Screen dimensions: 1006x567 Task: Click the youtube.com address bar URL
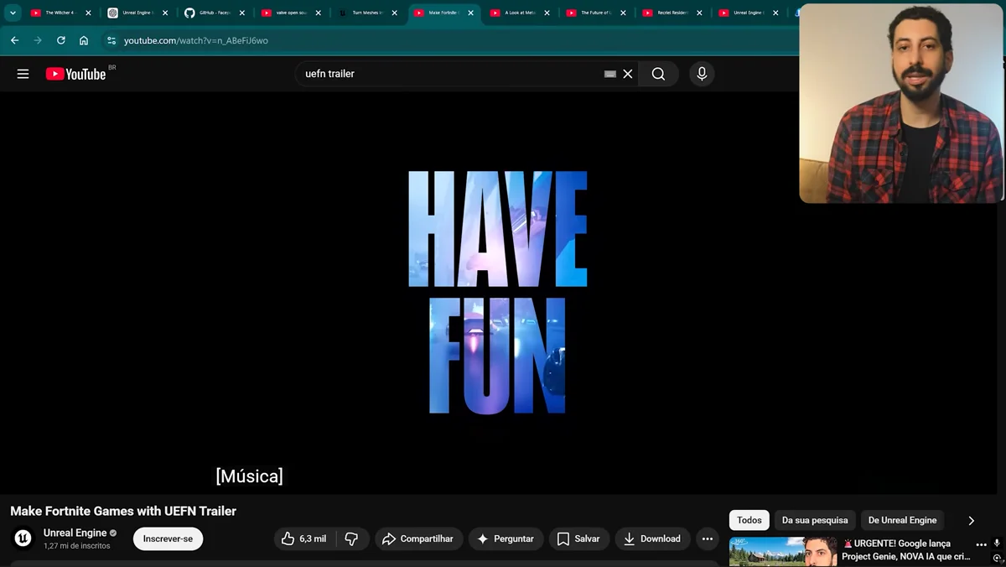pos(196,40)
